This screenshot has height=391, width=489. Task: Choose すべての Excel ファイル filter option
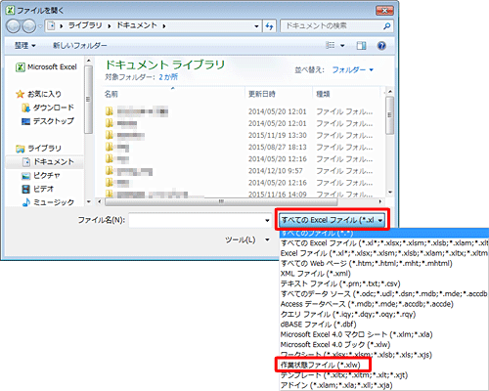(384, 243)
